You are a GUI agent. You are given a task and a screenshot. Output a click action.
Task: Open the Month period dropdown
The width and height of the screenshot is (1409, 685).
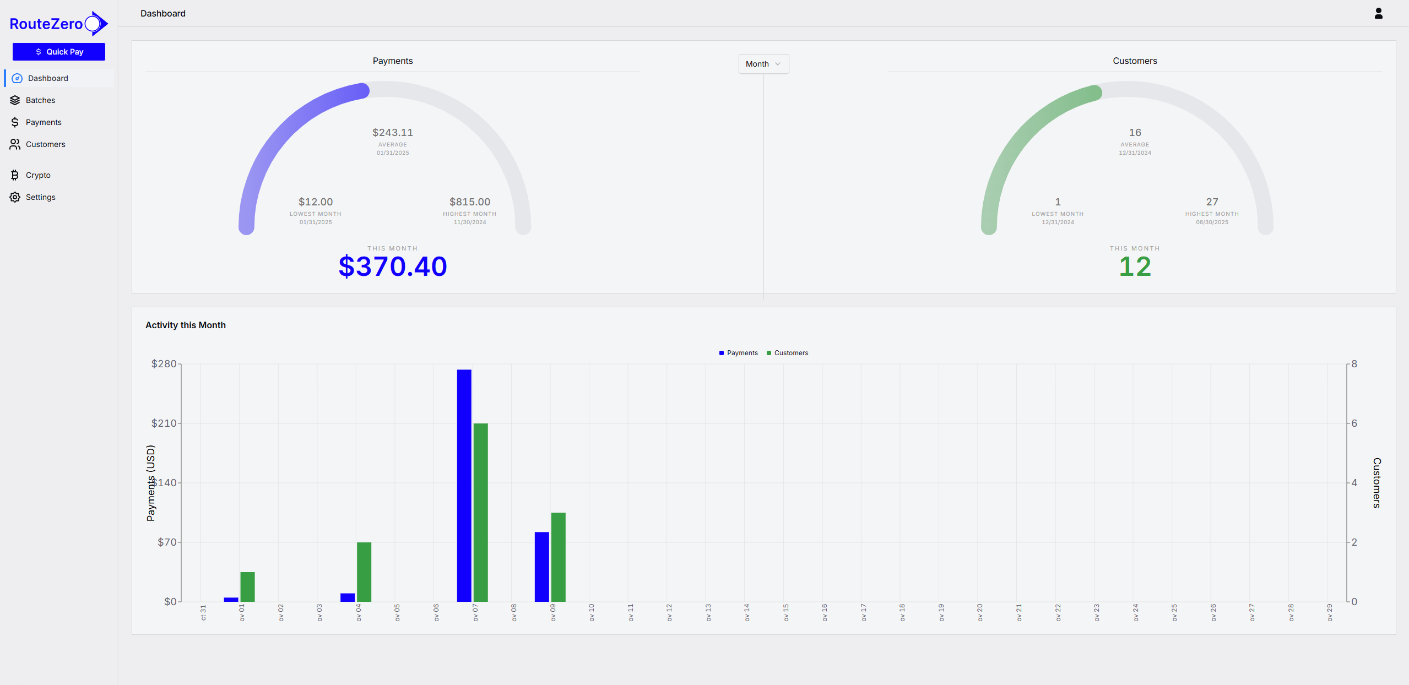coord(763,64)
